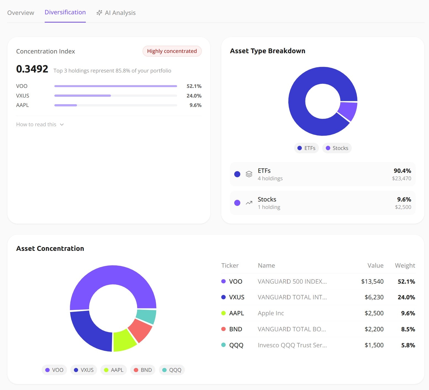Click the 90.4% ETFs percentage
The height and width of the screenshot is (390, 429).
coord(402,171)
